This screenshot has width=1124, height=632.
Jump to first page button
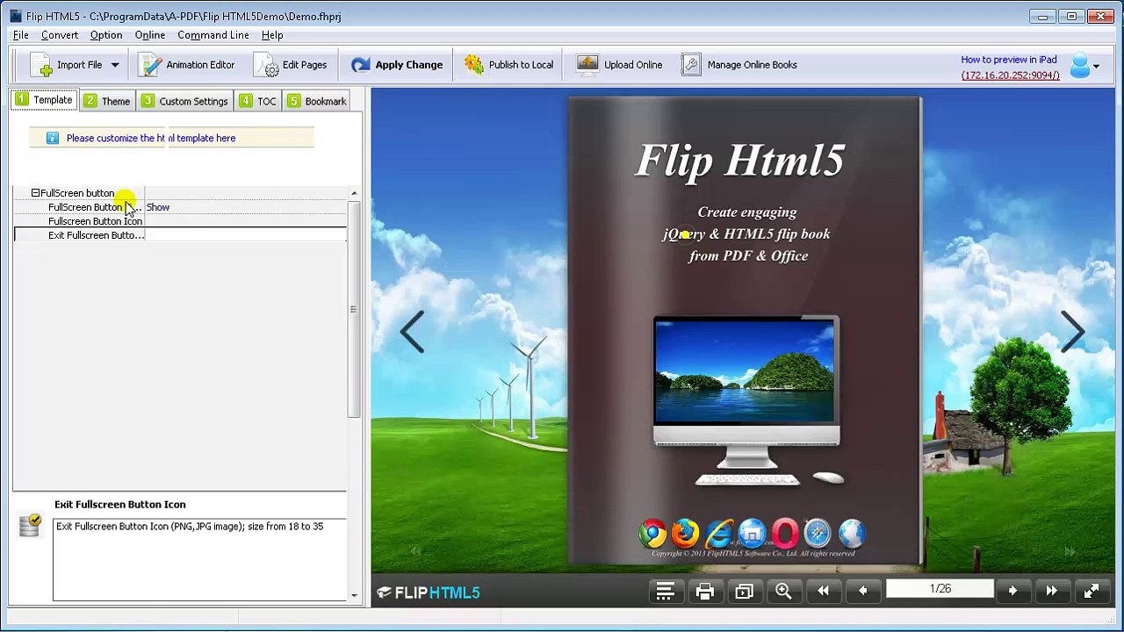[823, 592]
